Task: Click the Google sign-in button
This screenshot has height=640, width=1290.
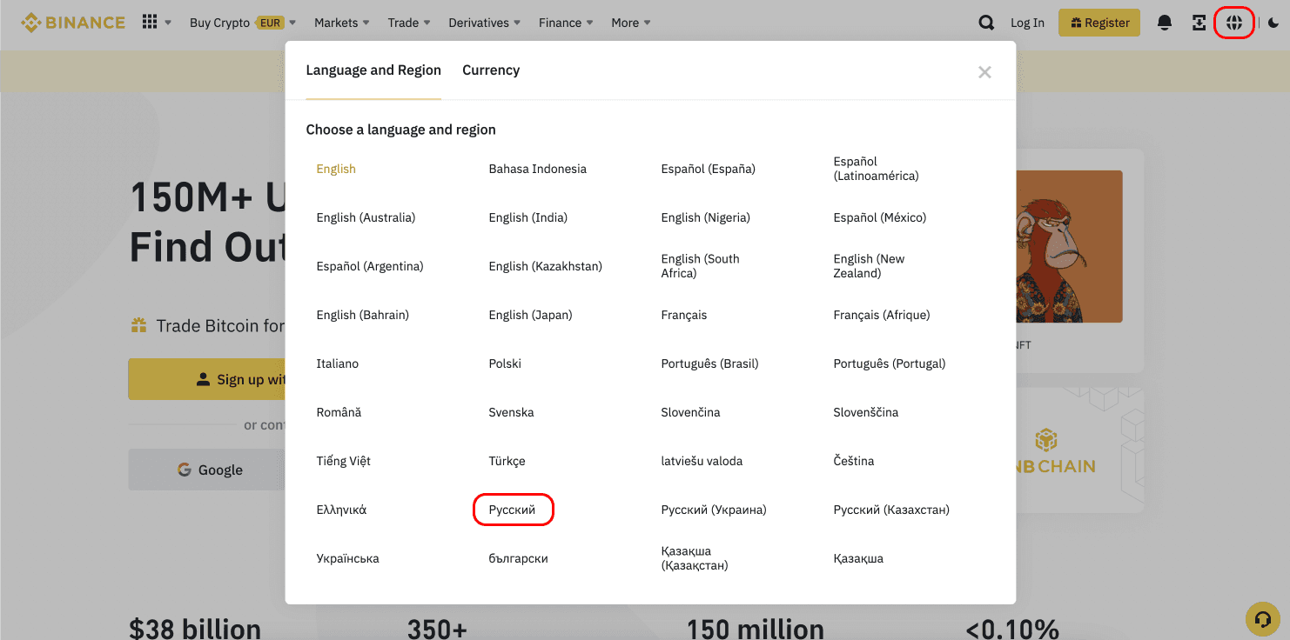Action: [x=206, y=470]
